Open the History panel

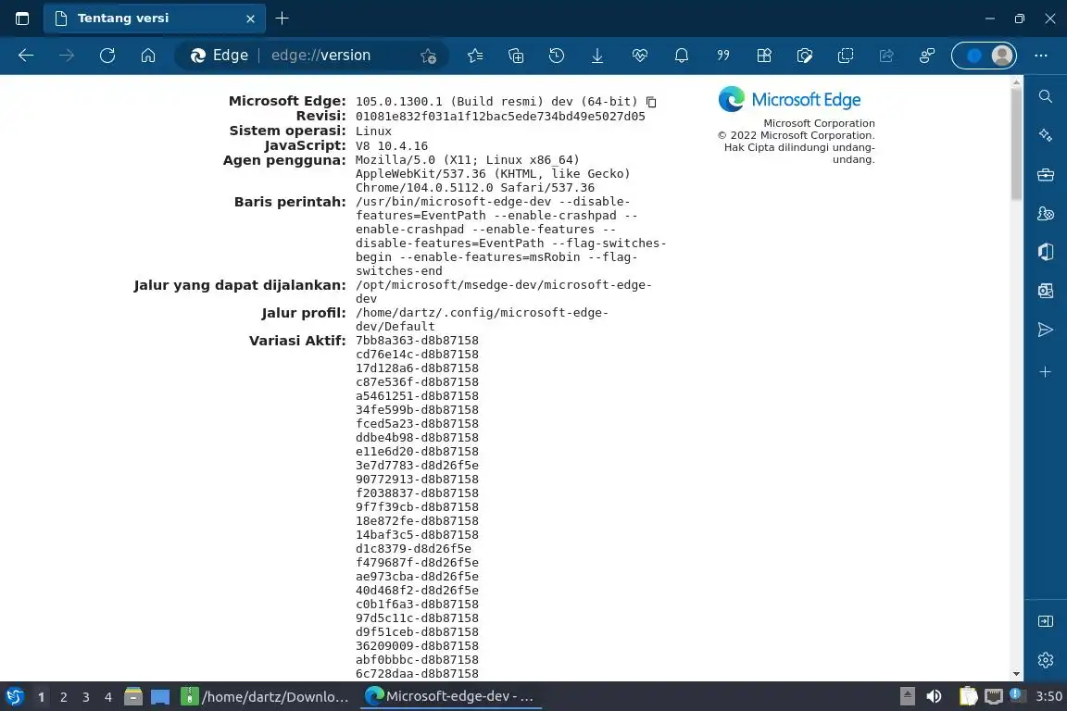coord(557,56)
